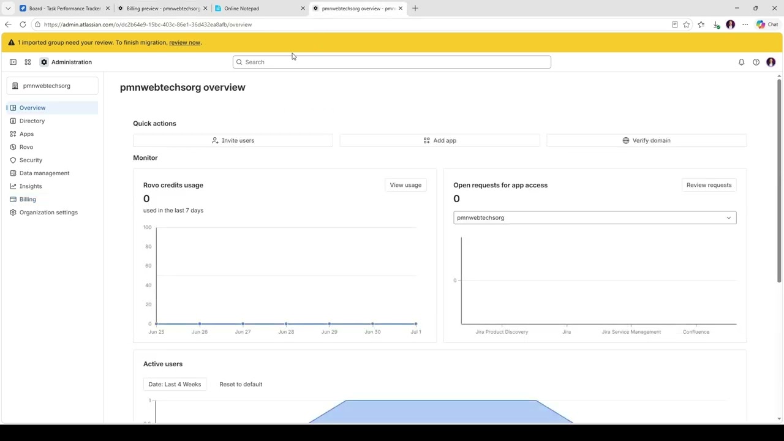Open the Copilot Chat button
Screen dimensions: 784x441
pyautogui.click(x=767, y=24)
